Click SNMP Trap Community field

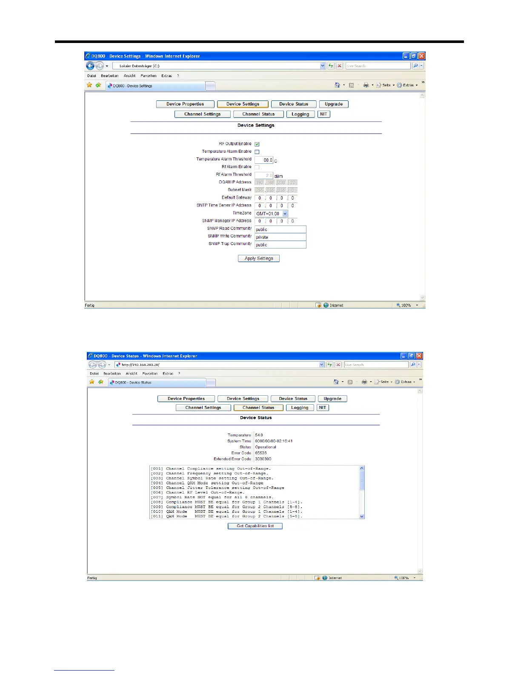coord(281,245)
